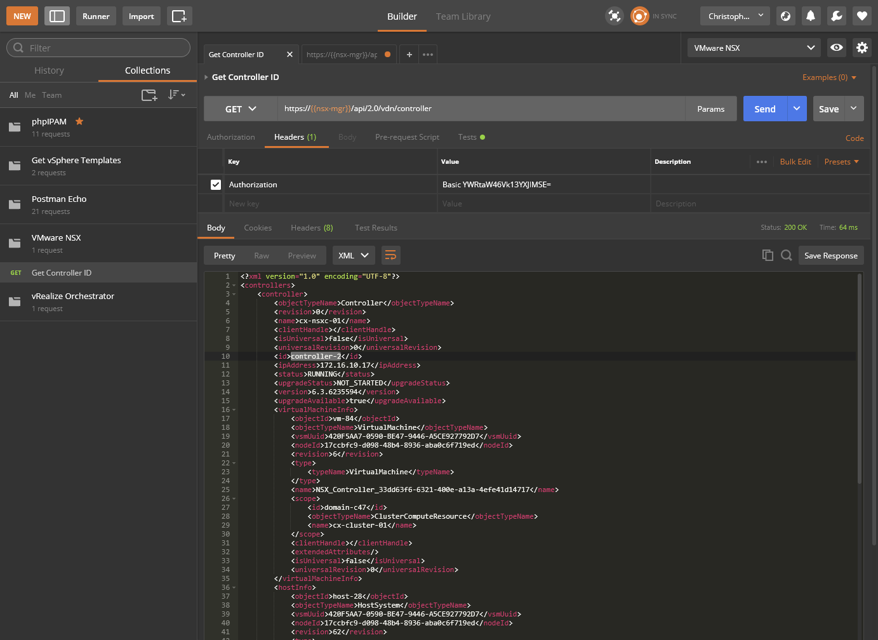Open the Pre-request Script tab
The width and height of the screenshot is (878, 640).
point(407,137)
